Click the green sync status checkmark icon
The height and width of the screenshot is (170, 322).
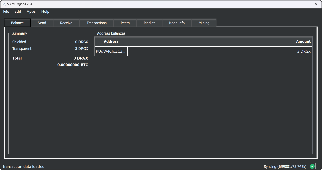click(x=312, y=166)
